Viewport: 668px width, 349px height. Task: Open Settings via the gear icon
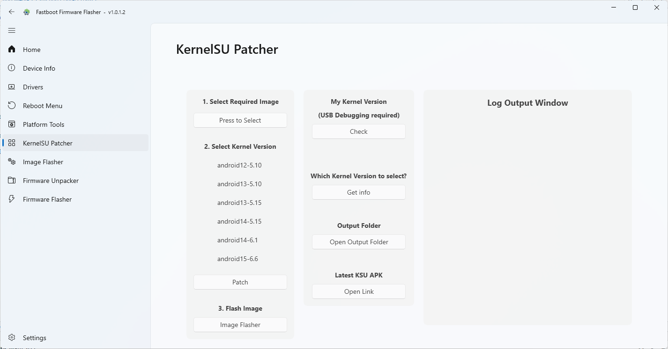[x=12, y=338]
